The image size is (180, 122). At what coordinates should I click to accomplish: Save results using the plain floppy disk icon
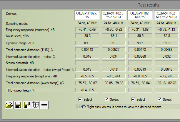pyautogui.click(x=18, y=105)
